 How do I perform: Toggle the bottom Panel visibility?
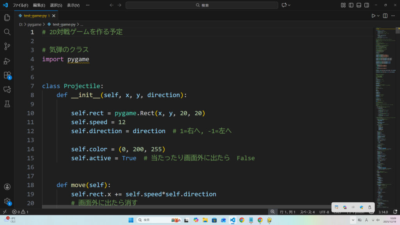click(x=359, y=5)
